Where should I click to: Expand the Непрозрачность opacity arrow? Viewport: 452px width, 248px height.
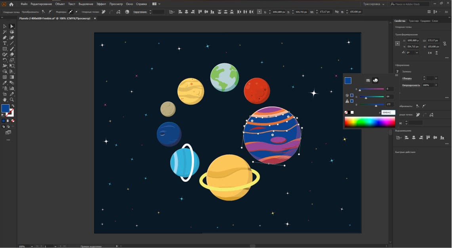[x=436, y=85]
